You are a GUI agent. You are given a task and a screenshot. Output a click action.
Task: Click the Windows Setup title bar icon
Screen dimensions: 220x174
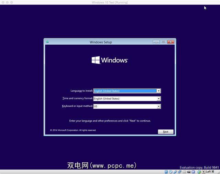point(47,42)
